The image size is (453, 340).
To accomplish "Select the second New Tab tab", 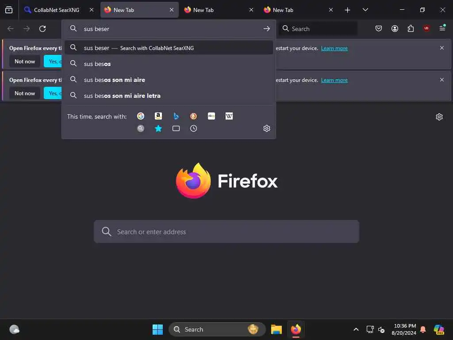I will [219, 10].
